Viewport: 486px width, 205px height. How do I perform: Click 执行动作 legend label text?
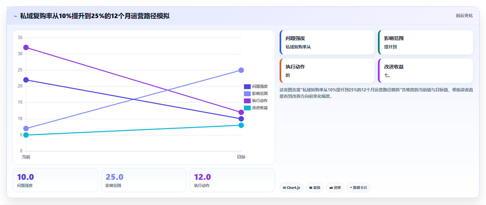[260, 101]
